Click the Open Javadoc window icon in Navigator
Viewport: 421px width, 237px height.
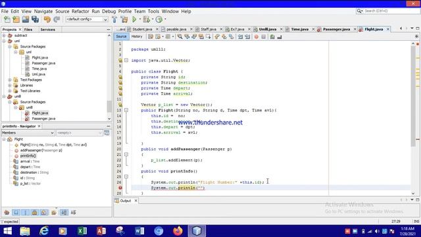107,133
